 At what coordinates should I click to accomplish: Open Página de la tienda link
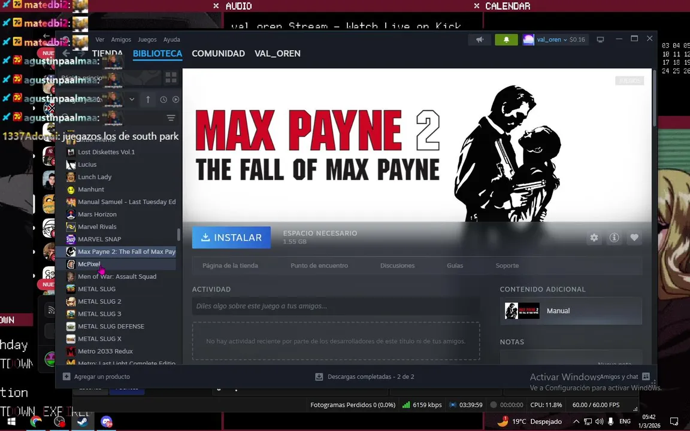coord(230,266)
